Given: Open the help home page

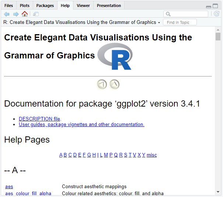Looking at the screenshot, I should point(25,14).
